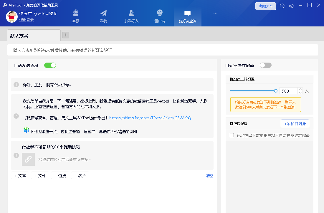Click 清空 to clear messages
Image resolution: width=324 pixels, height=213 pixels.
[x=209, y=176]
